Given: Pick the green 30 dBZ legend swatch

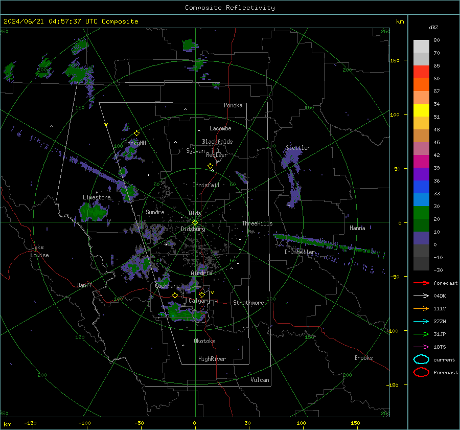Looking at the screenshot, I should tap(421, 213).
